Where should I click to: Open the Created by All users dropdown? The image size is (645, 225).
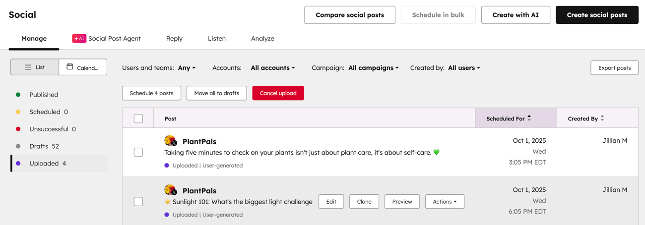(464, 68)
